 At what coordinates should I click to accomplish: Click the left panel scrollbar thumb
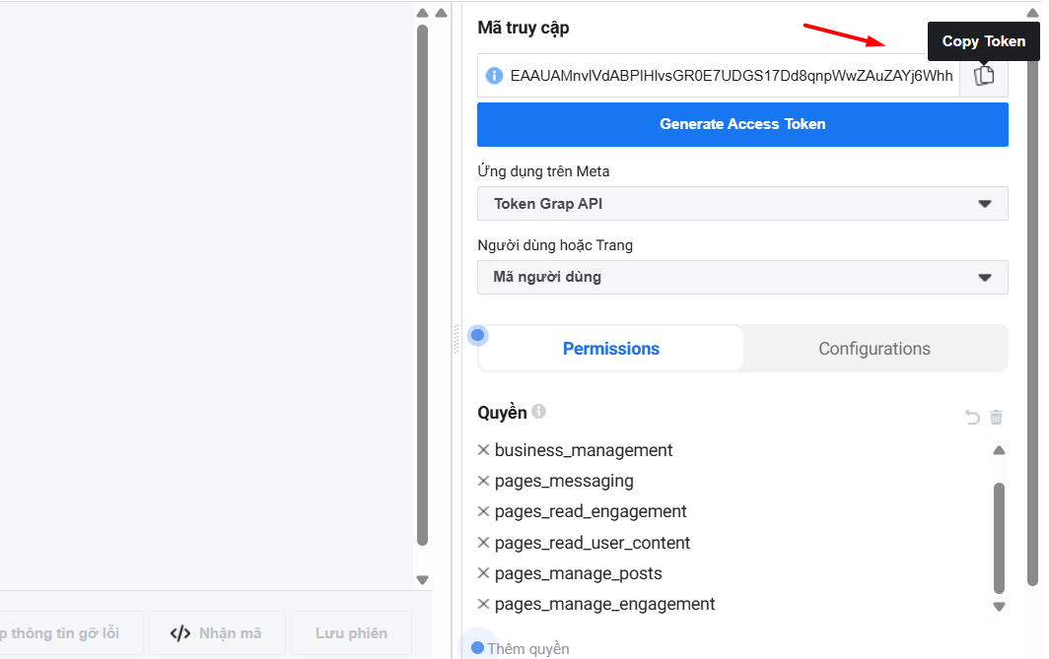[422, 286]
